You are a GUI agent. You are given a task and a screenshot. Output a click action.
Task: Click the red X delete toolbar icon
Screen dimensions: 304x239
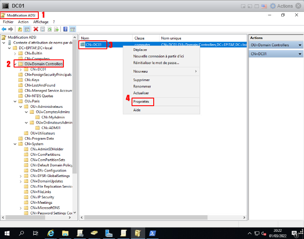tap(36, 29)
